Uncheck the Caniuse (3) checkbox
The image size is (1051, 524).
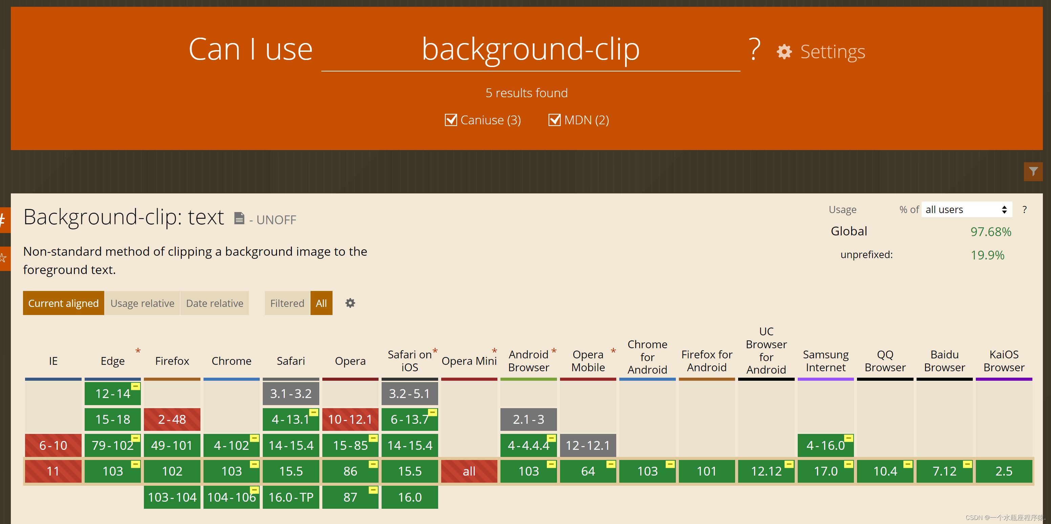click(450, 120)
